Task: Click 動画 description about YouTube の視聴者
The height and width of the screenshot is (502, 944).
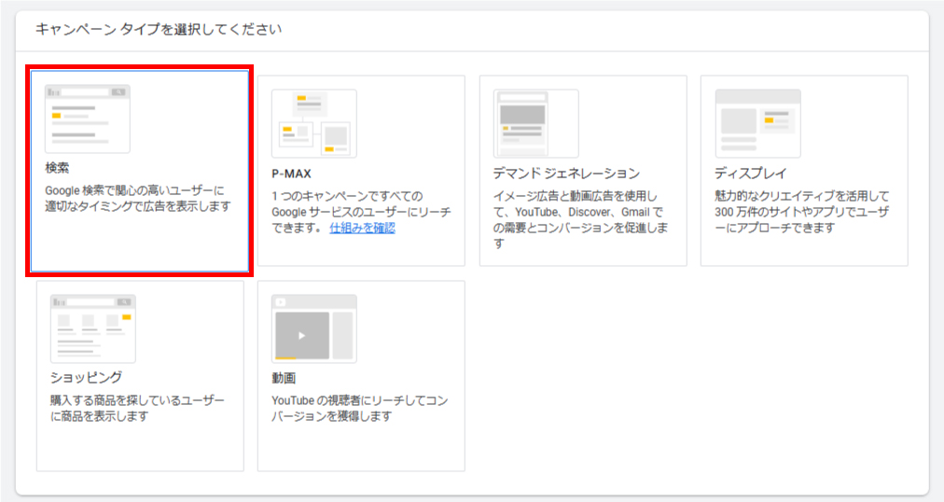Action: click(x=359, y=408)
